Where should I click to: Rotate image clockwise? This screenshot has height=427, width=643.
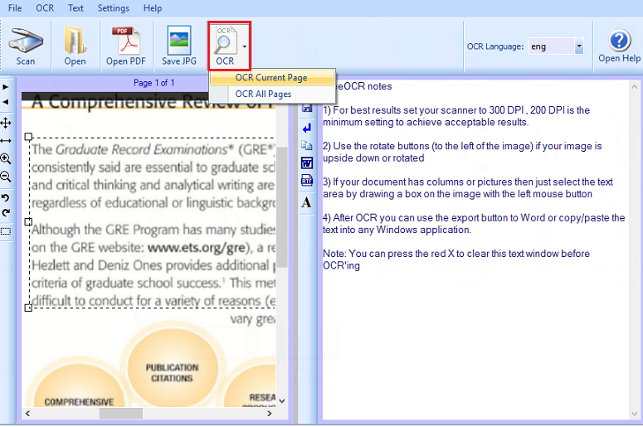pos(5,213)
